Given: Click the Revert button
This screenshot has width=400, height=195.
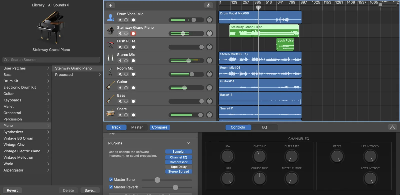Looking at the screenshot, I should tap(12, 190).
